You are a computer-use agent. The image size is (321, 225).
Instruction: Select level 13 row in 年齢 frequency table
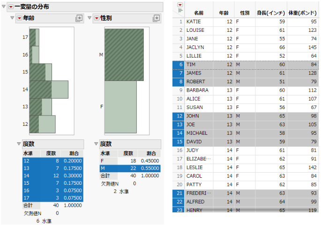[53, 168]
